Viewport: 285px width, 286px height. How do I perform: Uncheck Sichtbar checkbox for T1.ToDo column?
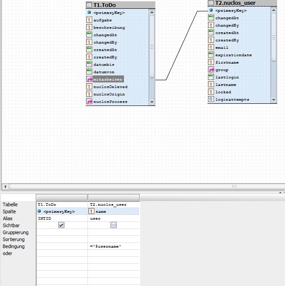tap(61, 225)
